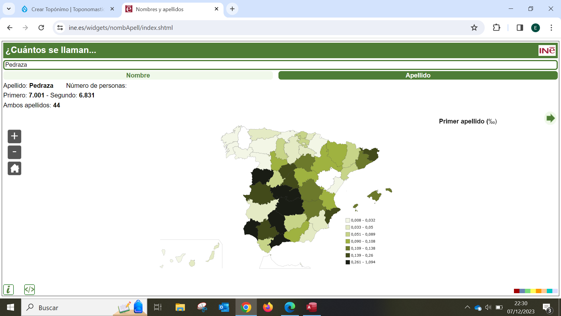The width and height of the screenshot is (561, 316).
Task: Open the tab search dropdown chevron
Action: (9, 9)
